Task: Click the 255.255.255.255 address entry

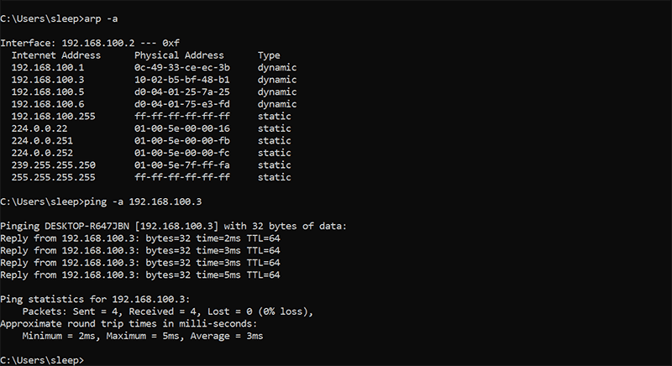Action: point(54,177)
